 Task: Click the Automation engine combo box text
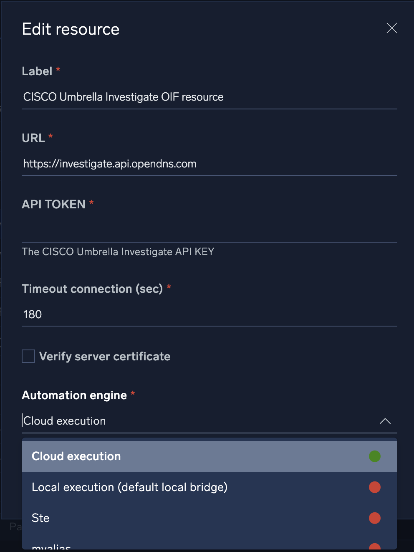coord(65,421)
